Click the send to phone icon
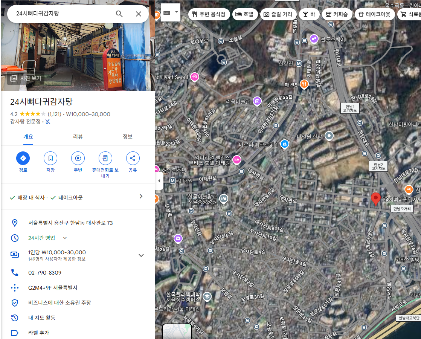 105,158
